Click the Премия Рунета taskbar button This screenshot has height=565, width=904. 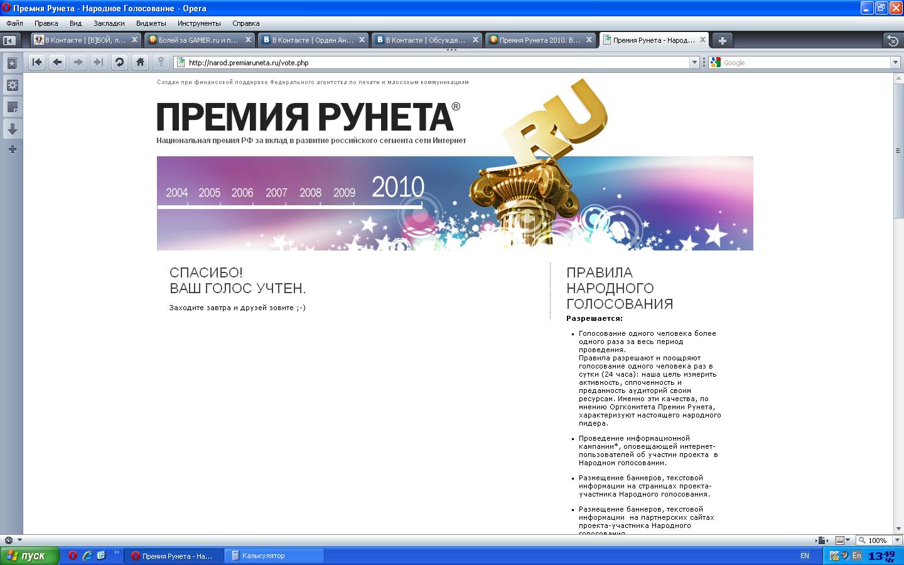coord(174,556)
